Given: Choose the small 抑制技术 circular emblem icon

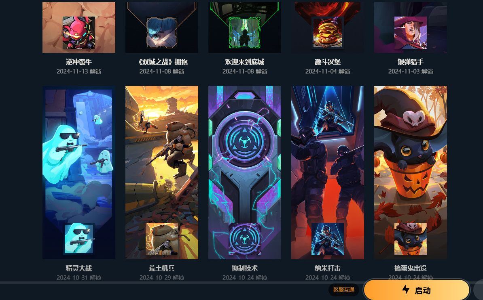Looking at the screenshot, I should click(x=245, y=239).
